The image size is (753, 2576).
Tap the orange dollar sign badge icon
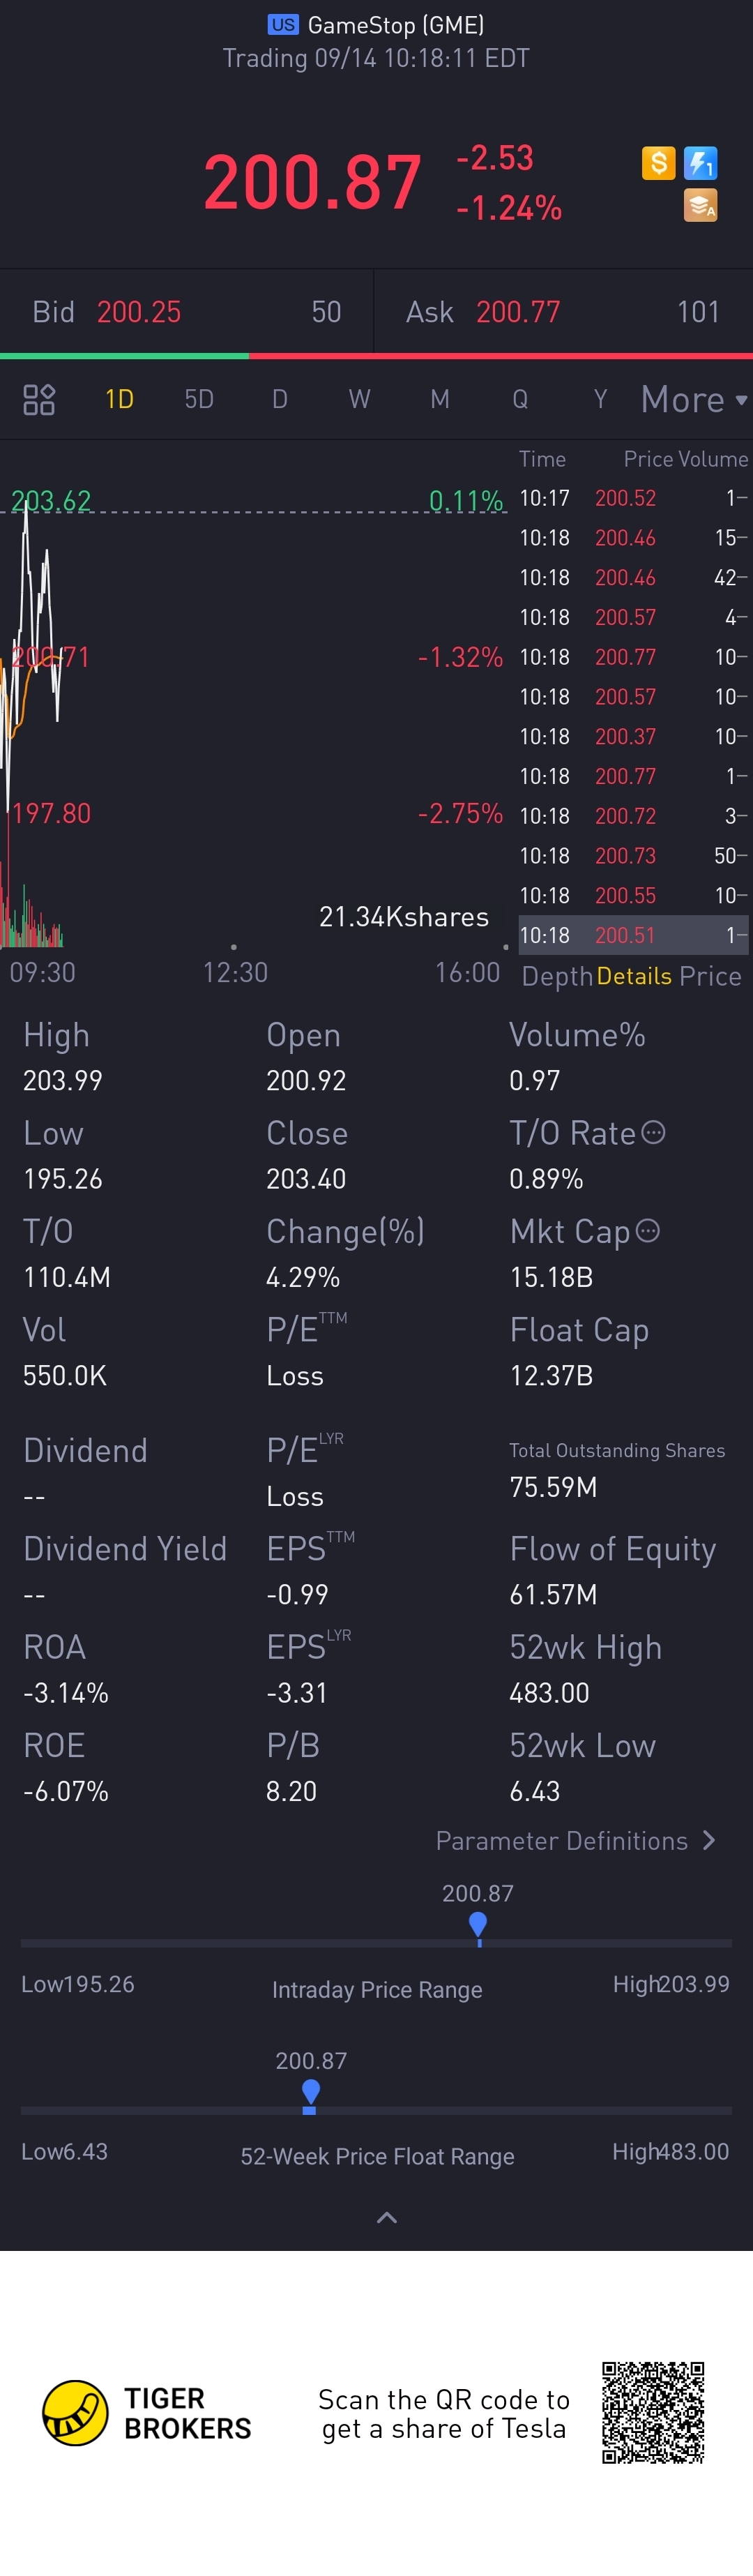658,162
